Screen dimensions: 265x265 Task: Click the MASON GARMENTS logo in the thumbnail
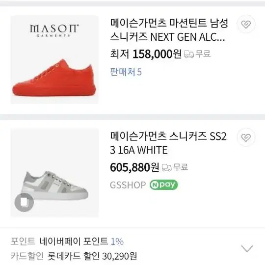(x=54, y=30)
